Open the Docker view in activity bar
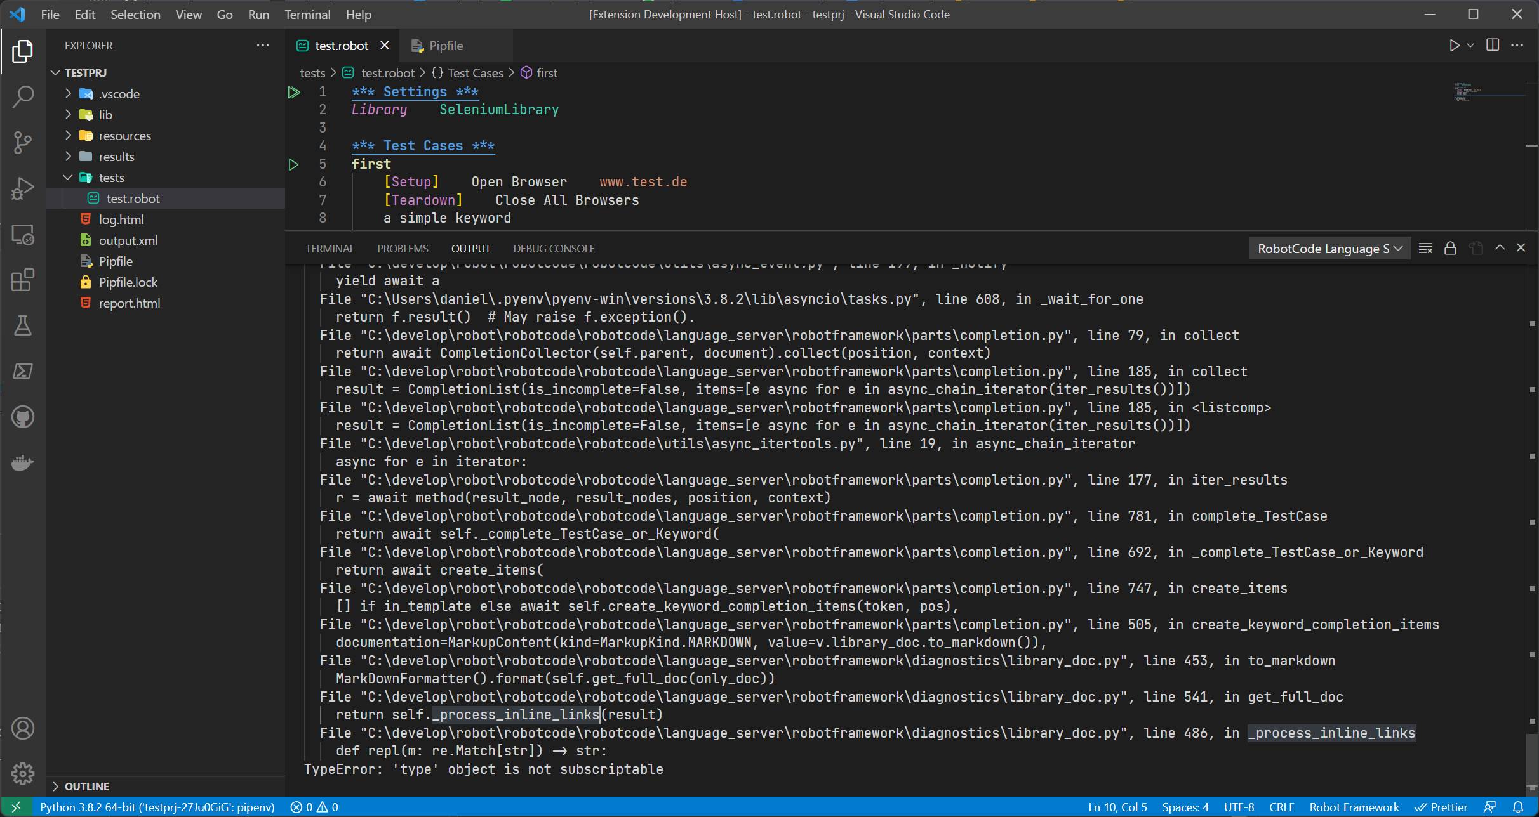Screen dimensions: 1539x817 click(23, 462)
